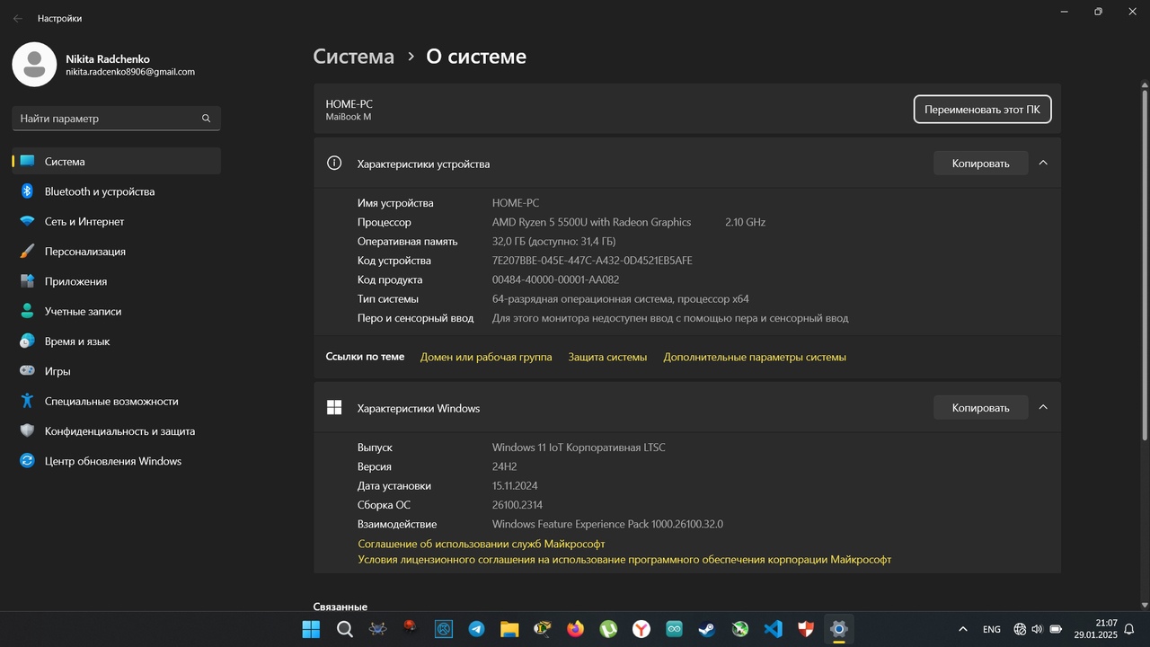Collapse the Характеристики Windows section

pos(1043,407)
